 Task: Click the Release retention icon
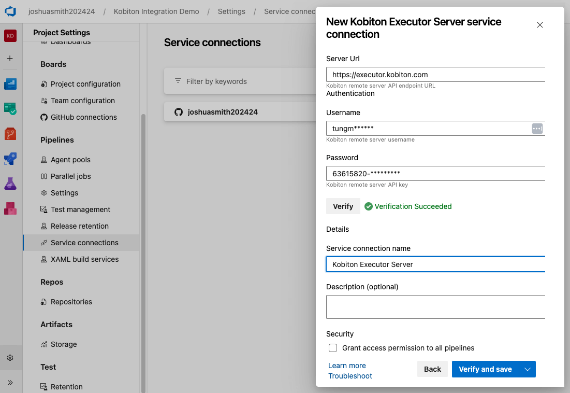[44, 226]
